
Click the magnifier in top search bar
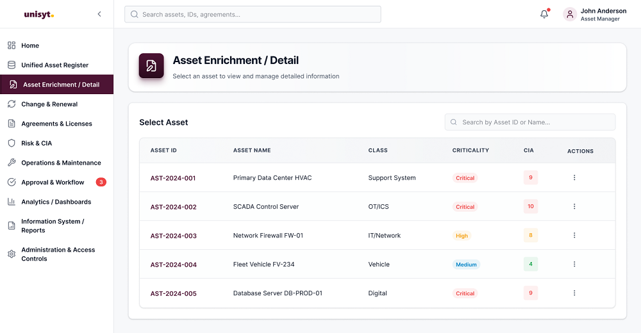click(134, 14)
